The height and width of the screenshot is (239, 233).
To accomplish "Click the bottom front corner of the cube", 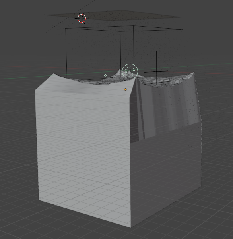I will point(131,227).
